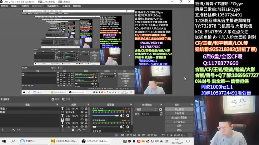
Task: Toggle visibility eye of the 窗口采集 source
Action: 82,112
